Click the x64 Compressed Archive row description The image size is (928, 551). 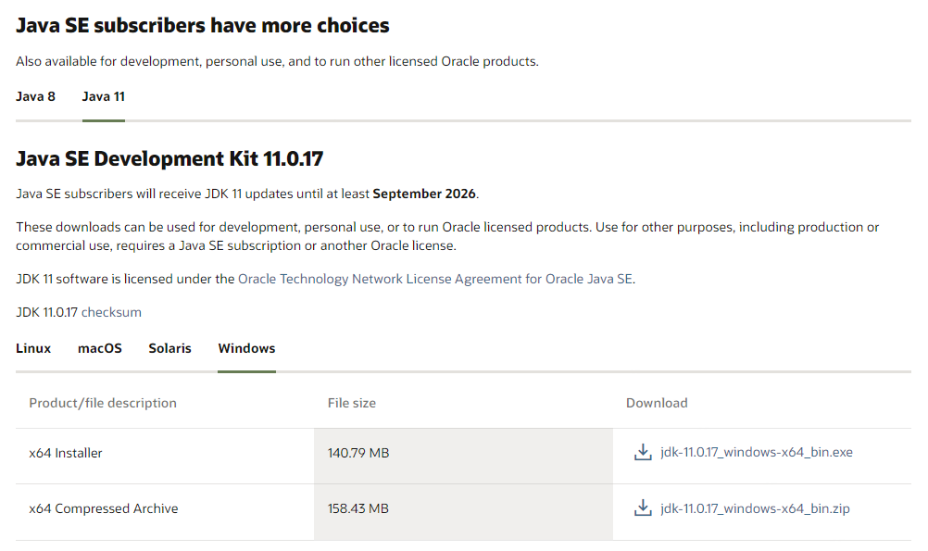(104, 508)
